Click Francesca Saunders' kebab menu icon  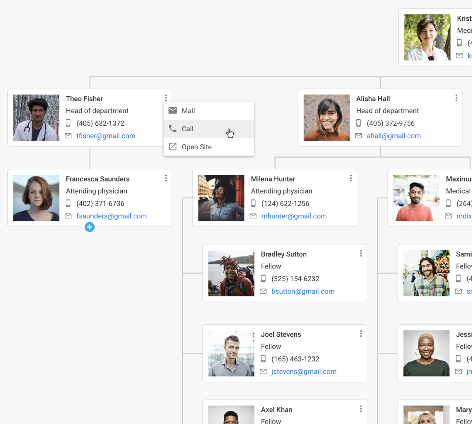tap(166, 178)
